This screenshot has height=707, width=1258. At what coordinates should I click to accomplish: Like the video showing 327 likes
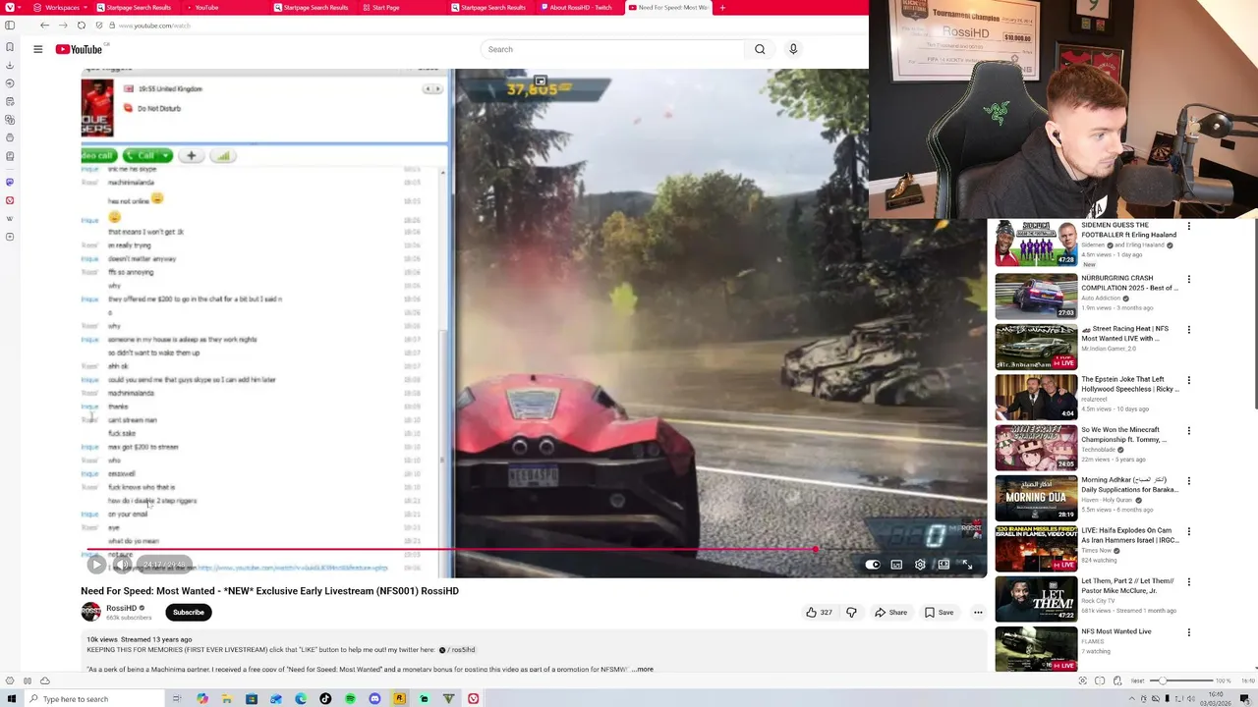(x=819, y=612)
